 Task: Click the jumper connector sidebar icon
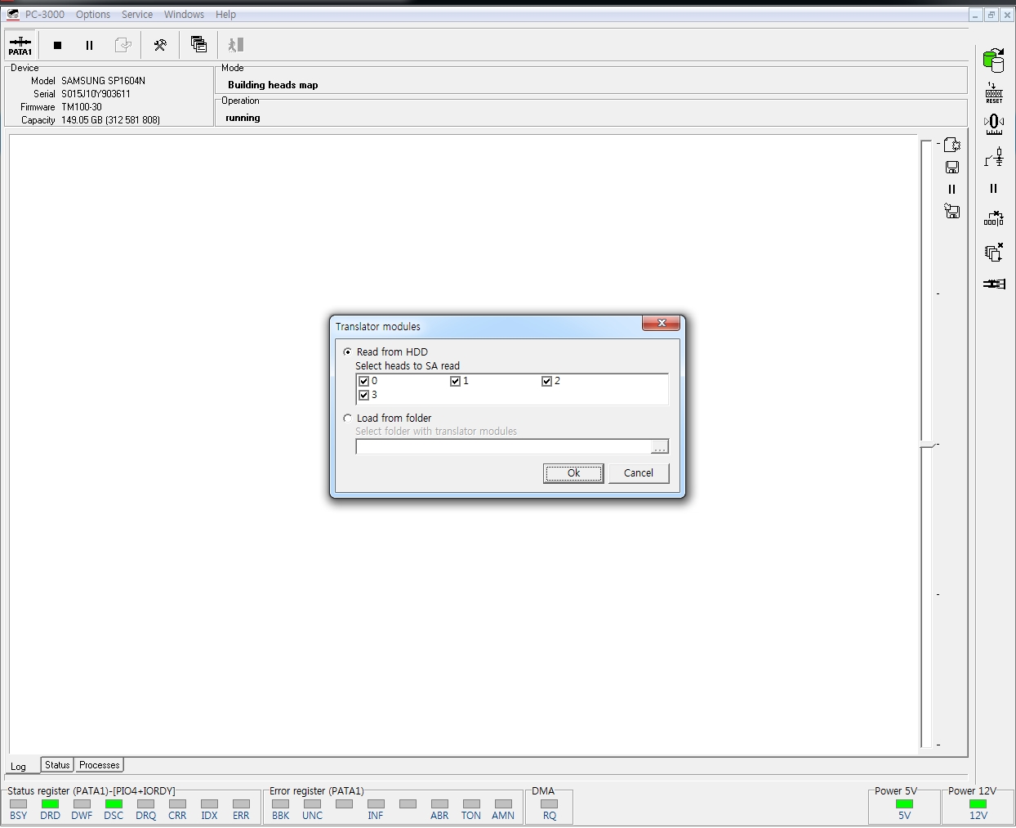point(994,157)
